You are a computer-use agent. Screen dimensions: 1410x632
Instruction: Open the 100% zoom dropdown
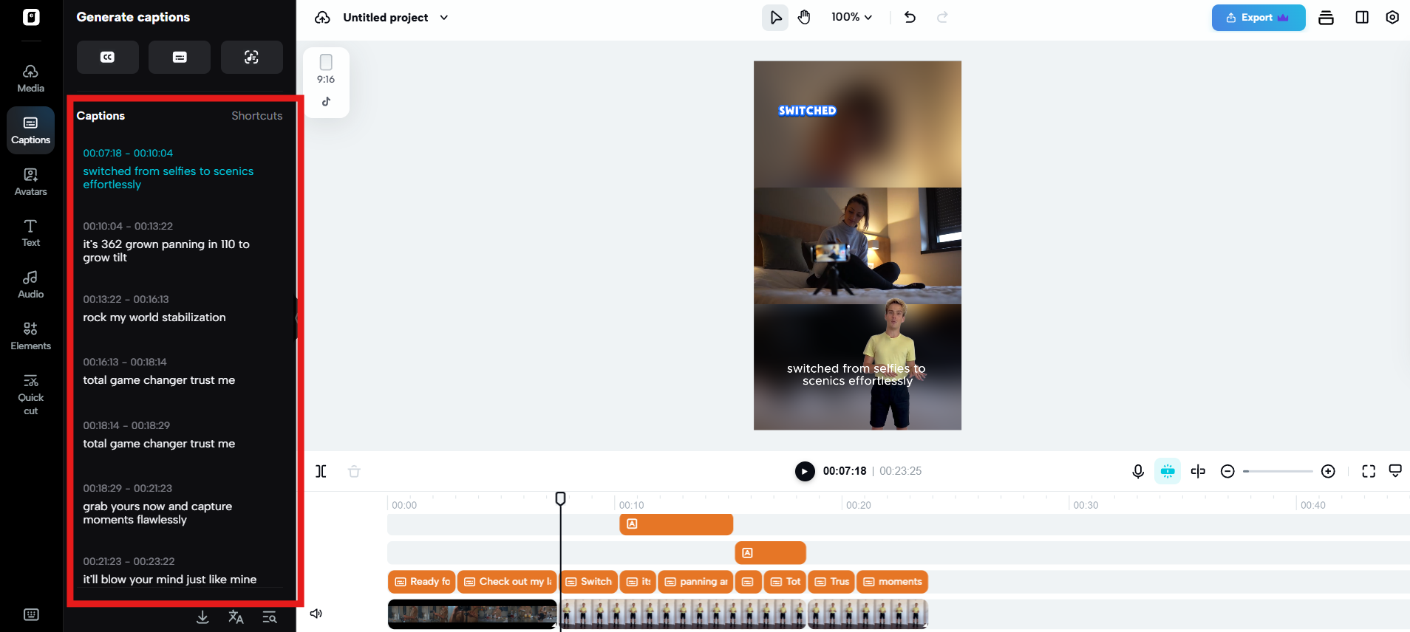pyautogui.click(x=851, y=17)
